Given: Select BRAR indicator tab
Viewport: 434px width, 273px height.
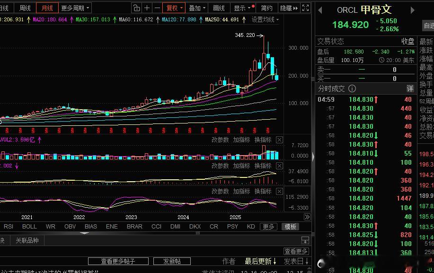Looking at the screenshot, I should [134, 227].
